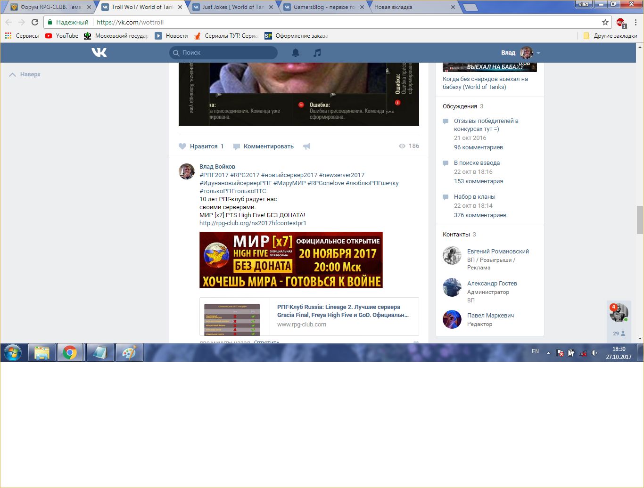Open the notepad app in the taskbar

100,353
